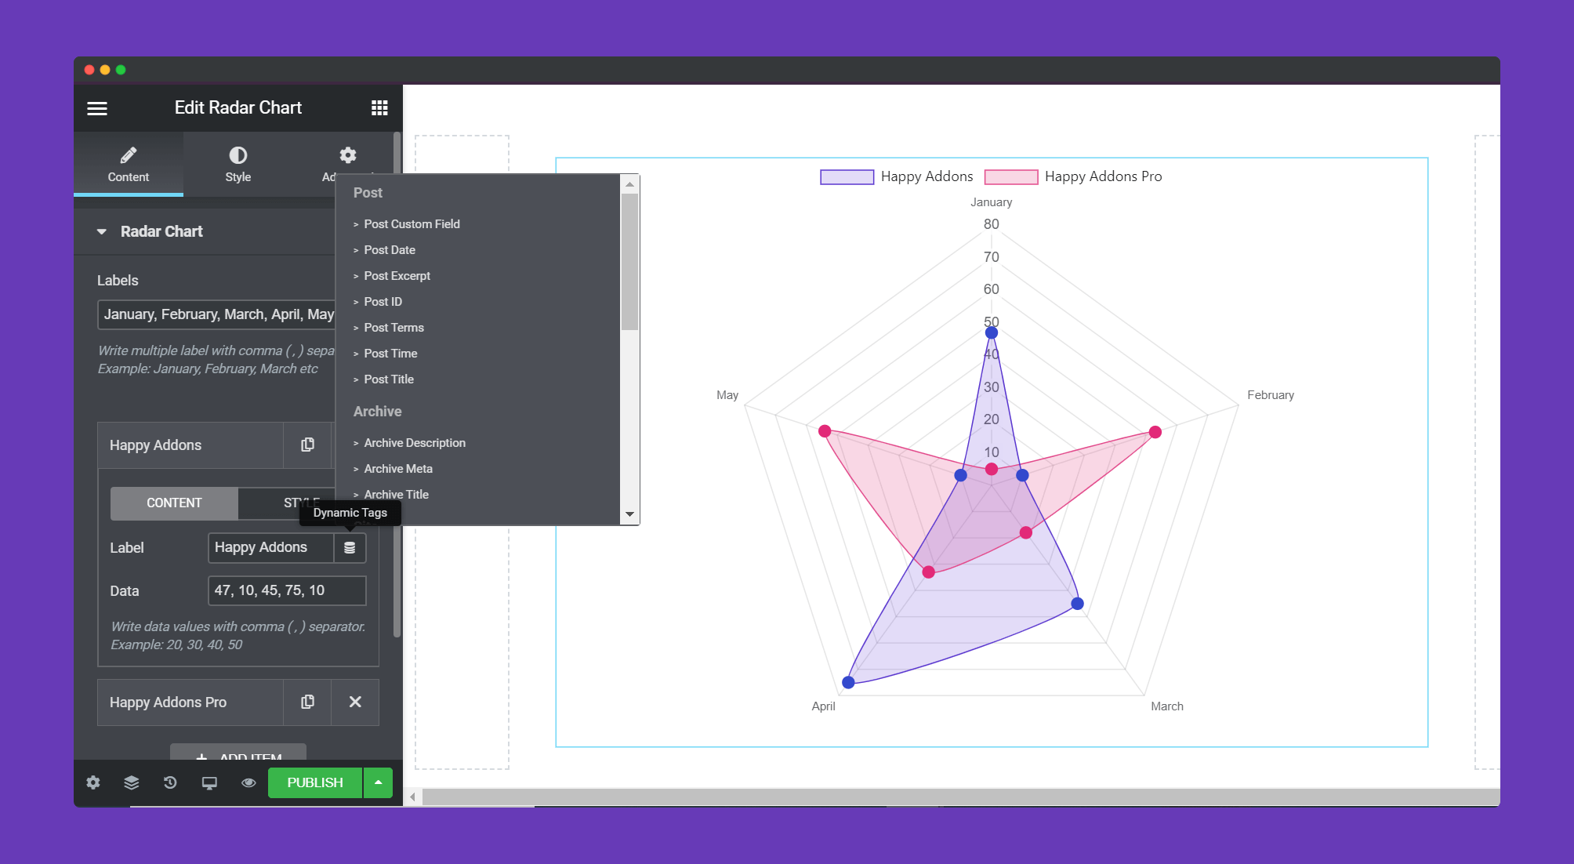Screen dimensions: 1574x864
Task: Choose Archive Title tag
Action: click(x=396, y=495)
